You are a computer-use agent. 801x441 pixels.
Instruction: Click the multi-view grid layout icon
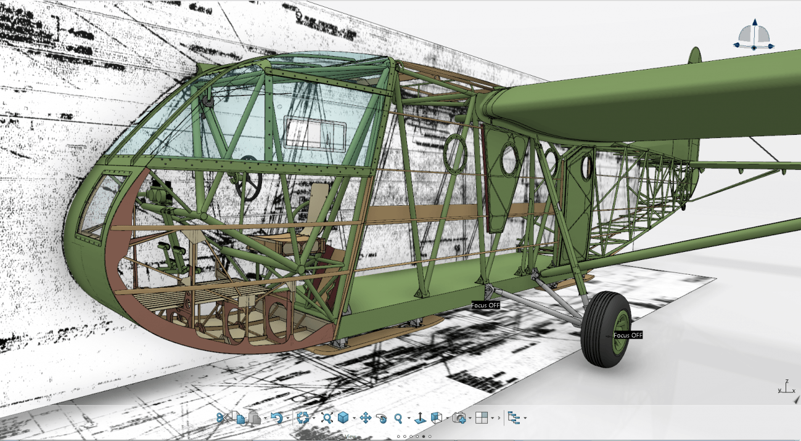[x=482, y=418]
